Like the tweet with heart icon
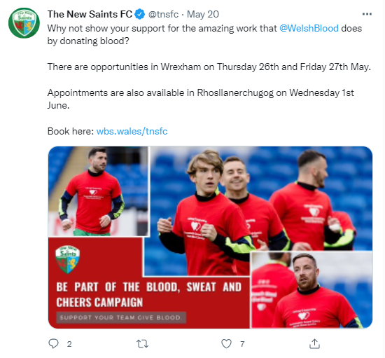 point(226,344)
